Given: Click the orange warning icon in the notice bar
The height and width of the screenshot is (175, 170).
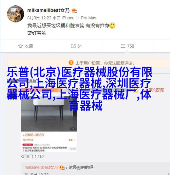Looking at the screenshot, I should tap(71, 63).
